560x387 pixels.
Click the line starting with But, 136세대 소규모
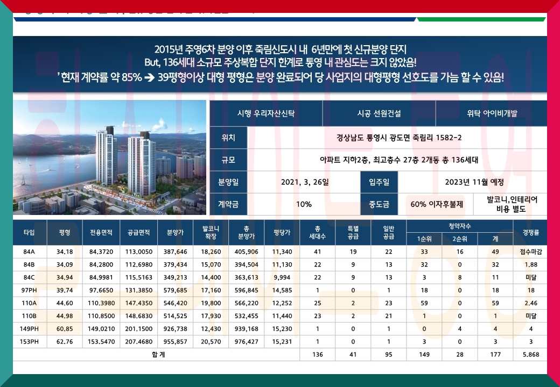click(281, 63)
